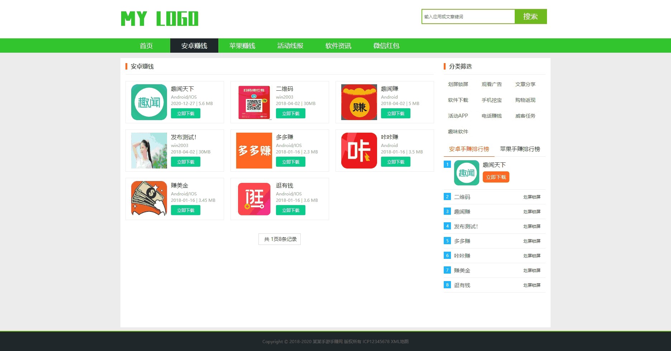The image size is (671, 351).
Task: Select the 购物返现 category filter
Action: (x=525, y=100)
